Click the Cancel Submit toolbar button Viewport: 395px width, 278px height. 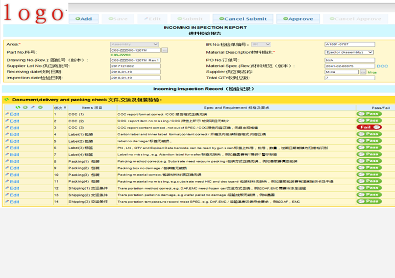(243, 19)
